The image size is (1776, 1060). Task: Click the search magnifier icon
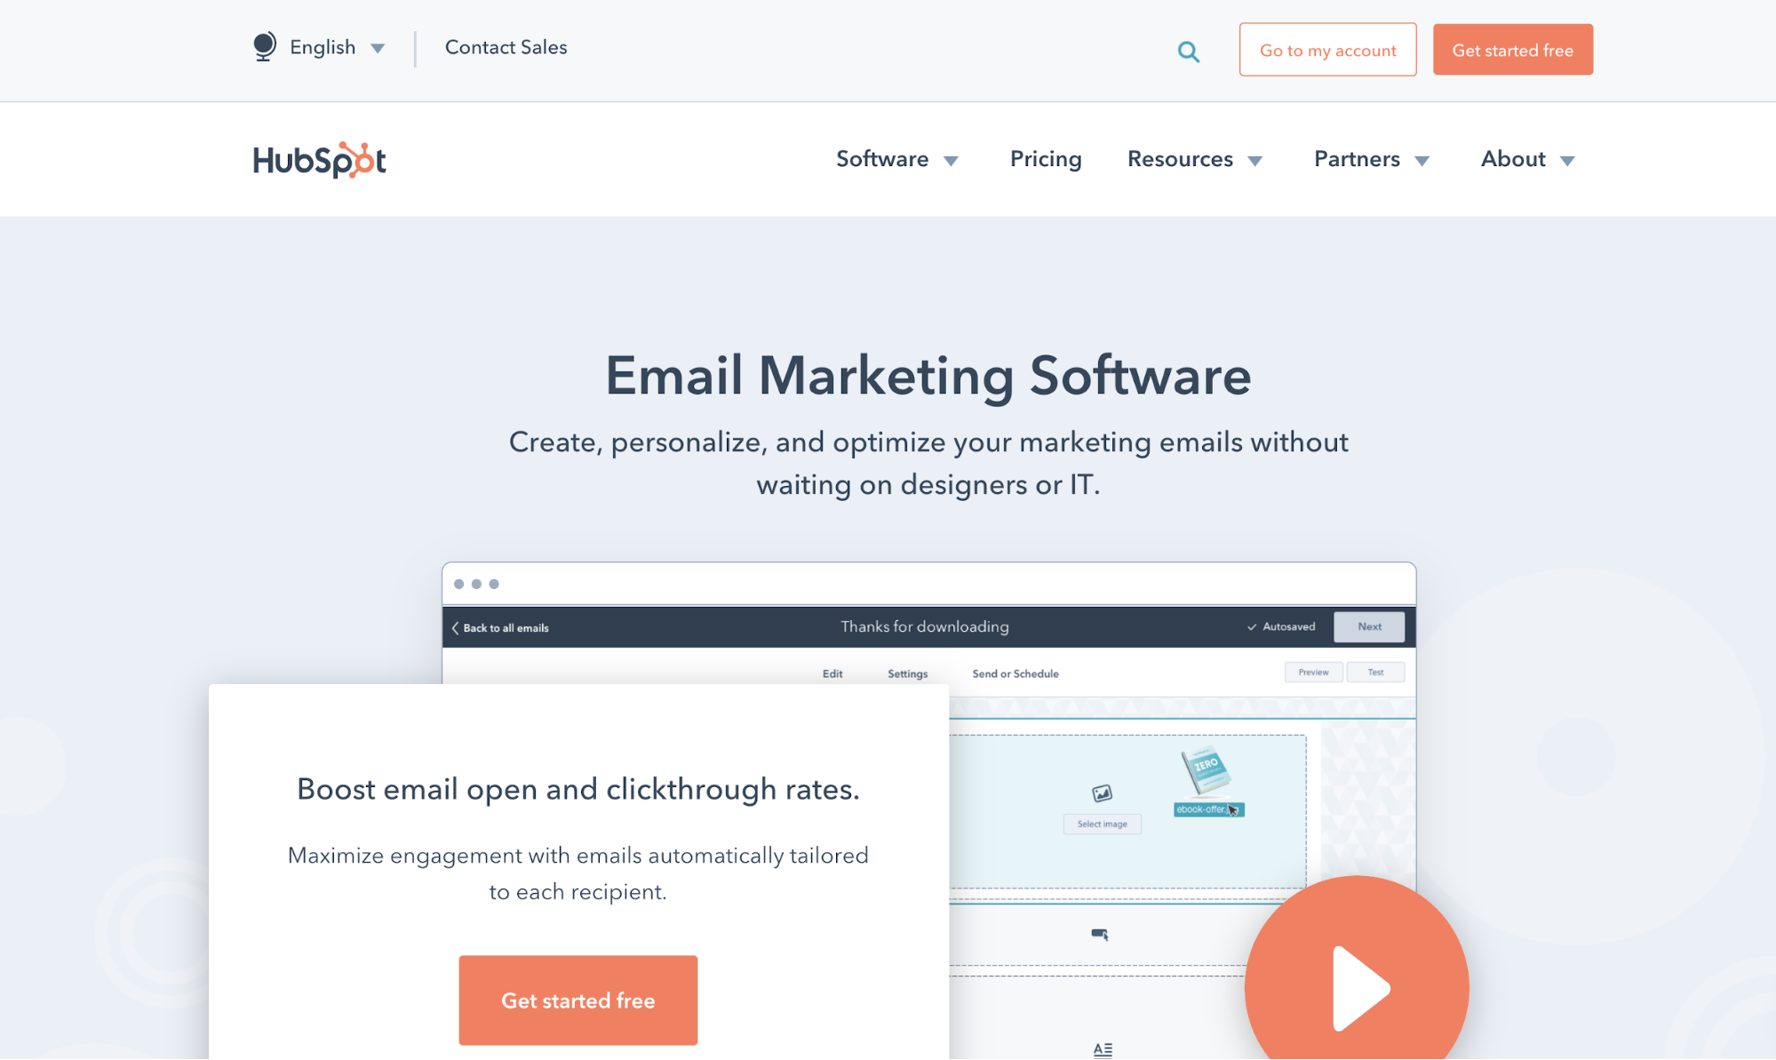click(x=1188, y=51)
